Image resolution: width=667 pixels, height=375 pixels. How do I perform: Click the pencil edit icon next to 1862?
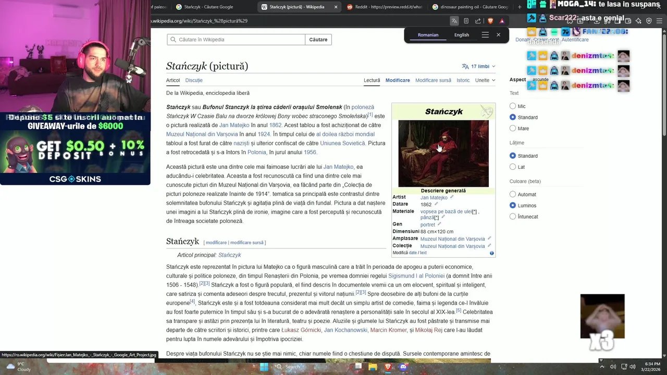pyautogui.click(x=436, y=204)
